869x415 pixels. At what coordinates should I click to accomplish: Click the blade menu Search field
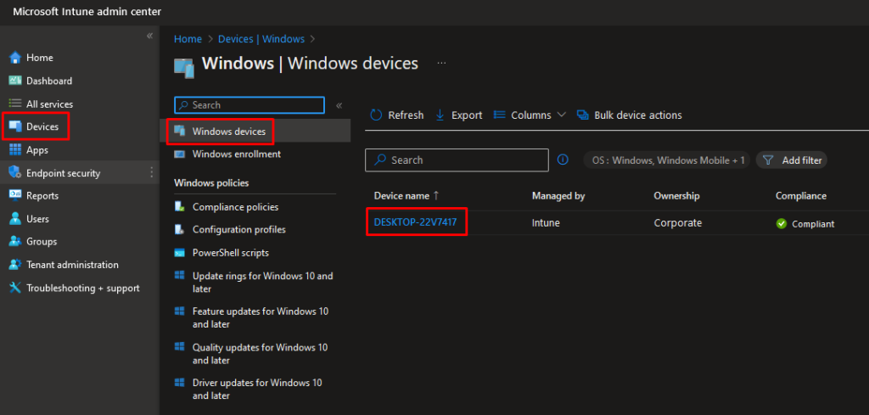tap(249, 105)
